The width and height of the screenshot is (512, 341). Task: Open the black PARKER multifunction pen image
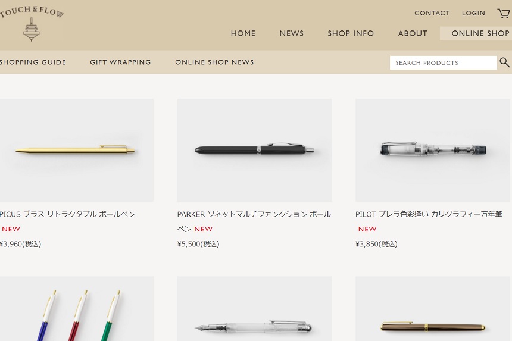pyautogui.click(x=254, y=150)
